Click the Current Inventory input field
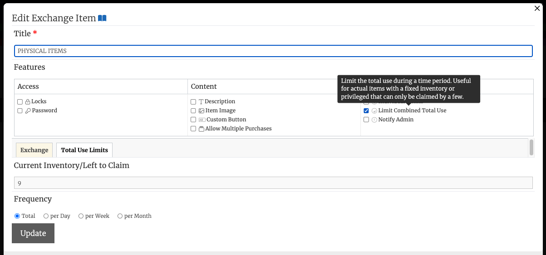 coord(273,183)
